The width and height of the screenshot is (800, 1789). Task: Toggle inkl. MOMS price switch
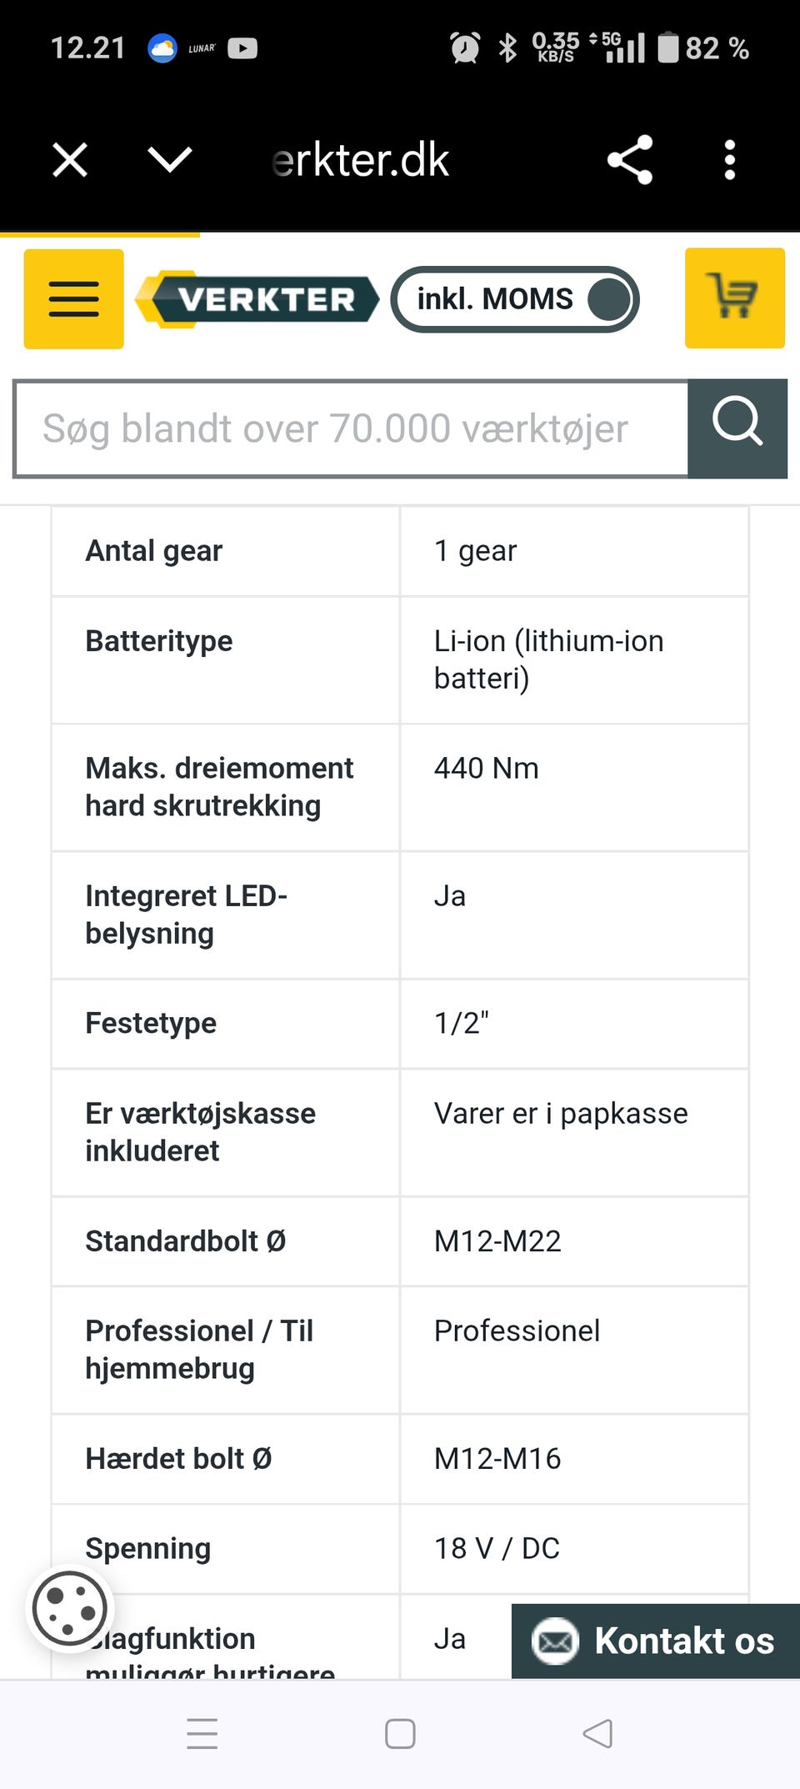pyautogui.click(x=515, y=299)
